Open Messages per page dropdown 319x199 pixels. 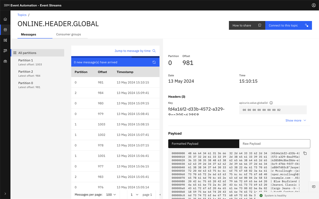point(111,195)
